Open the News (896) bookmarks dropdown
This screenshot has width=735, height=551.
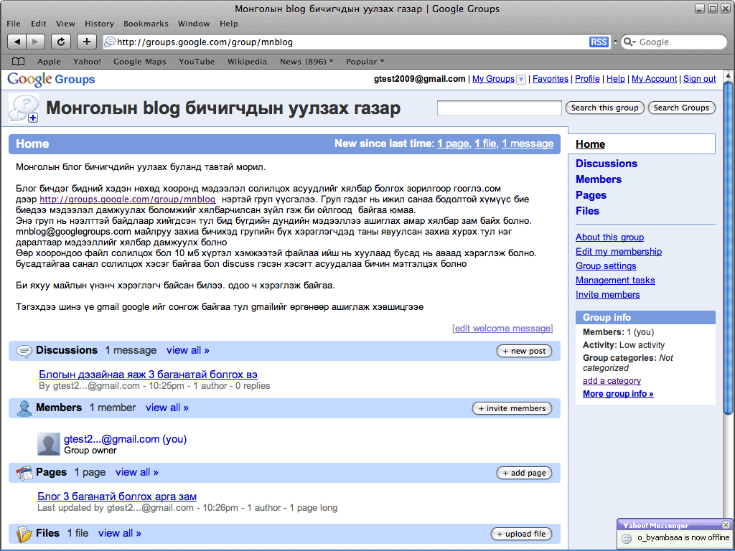[306, 62]
